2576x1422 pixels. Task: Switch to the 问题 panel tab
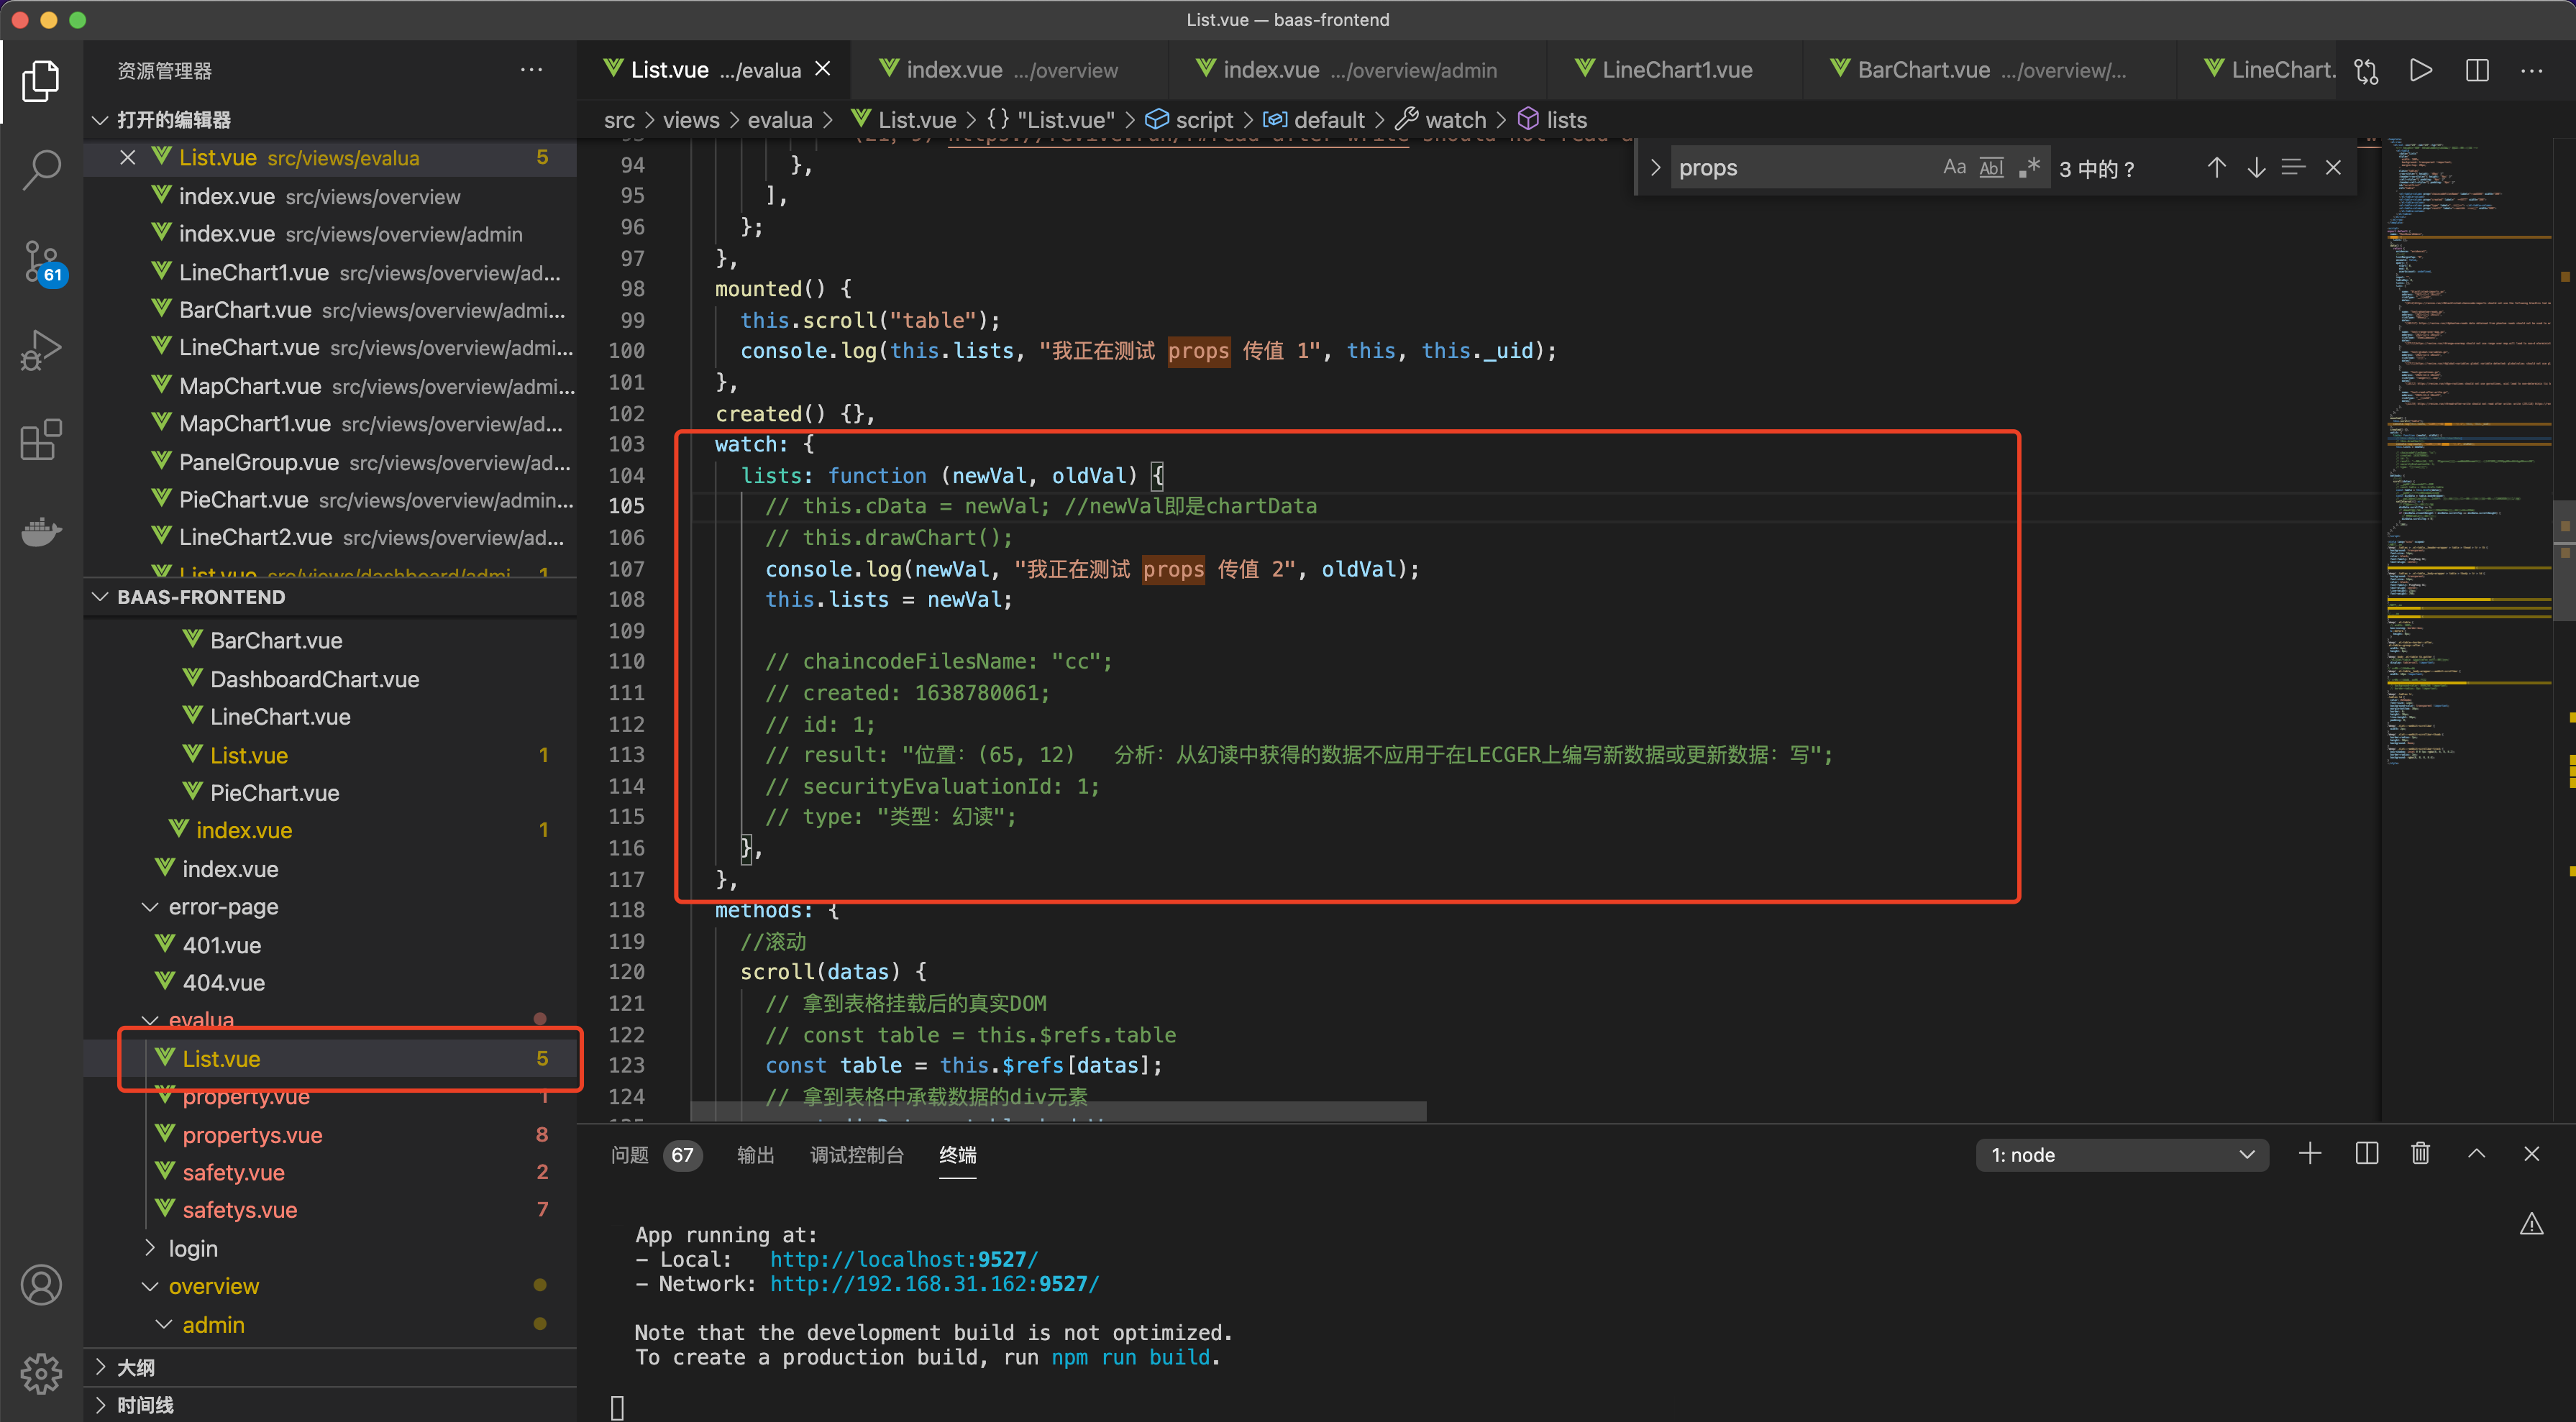tap(630, 1155)
